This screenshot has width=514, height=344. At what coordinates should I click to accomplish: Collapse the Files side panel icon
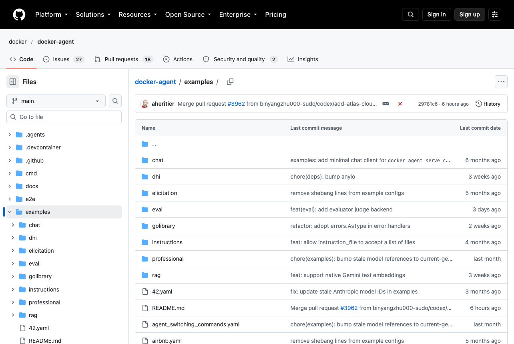pos(13,82)
